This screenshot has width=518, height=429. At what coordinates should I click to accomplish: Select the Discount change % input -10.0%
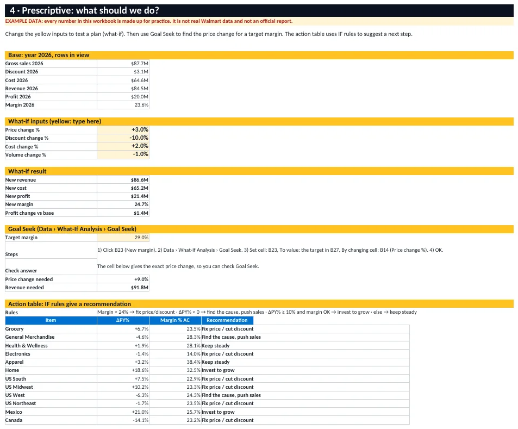[123, 138]
